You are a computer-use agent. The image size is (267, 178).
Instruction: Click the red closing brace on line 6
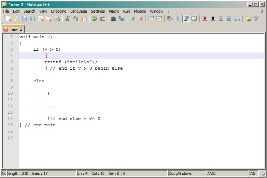point(46,68)
